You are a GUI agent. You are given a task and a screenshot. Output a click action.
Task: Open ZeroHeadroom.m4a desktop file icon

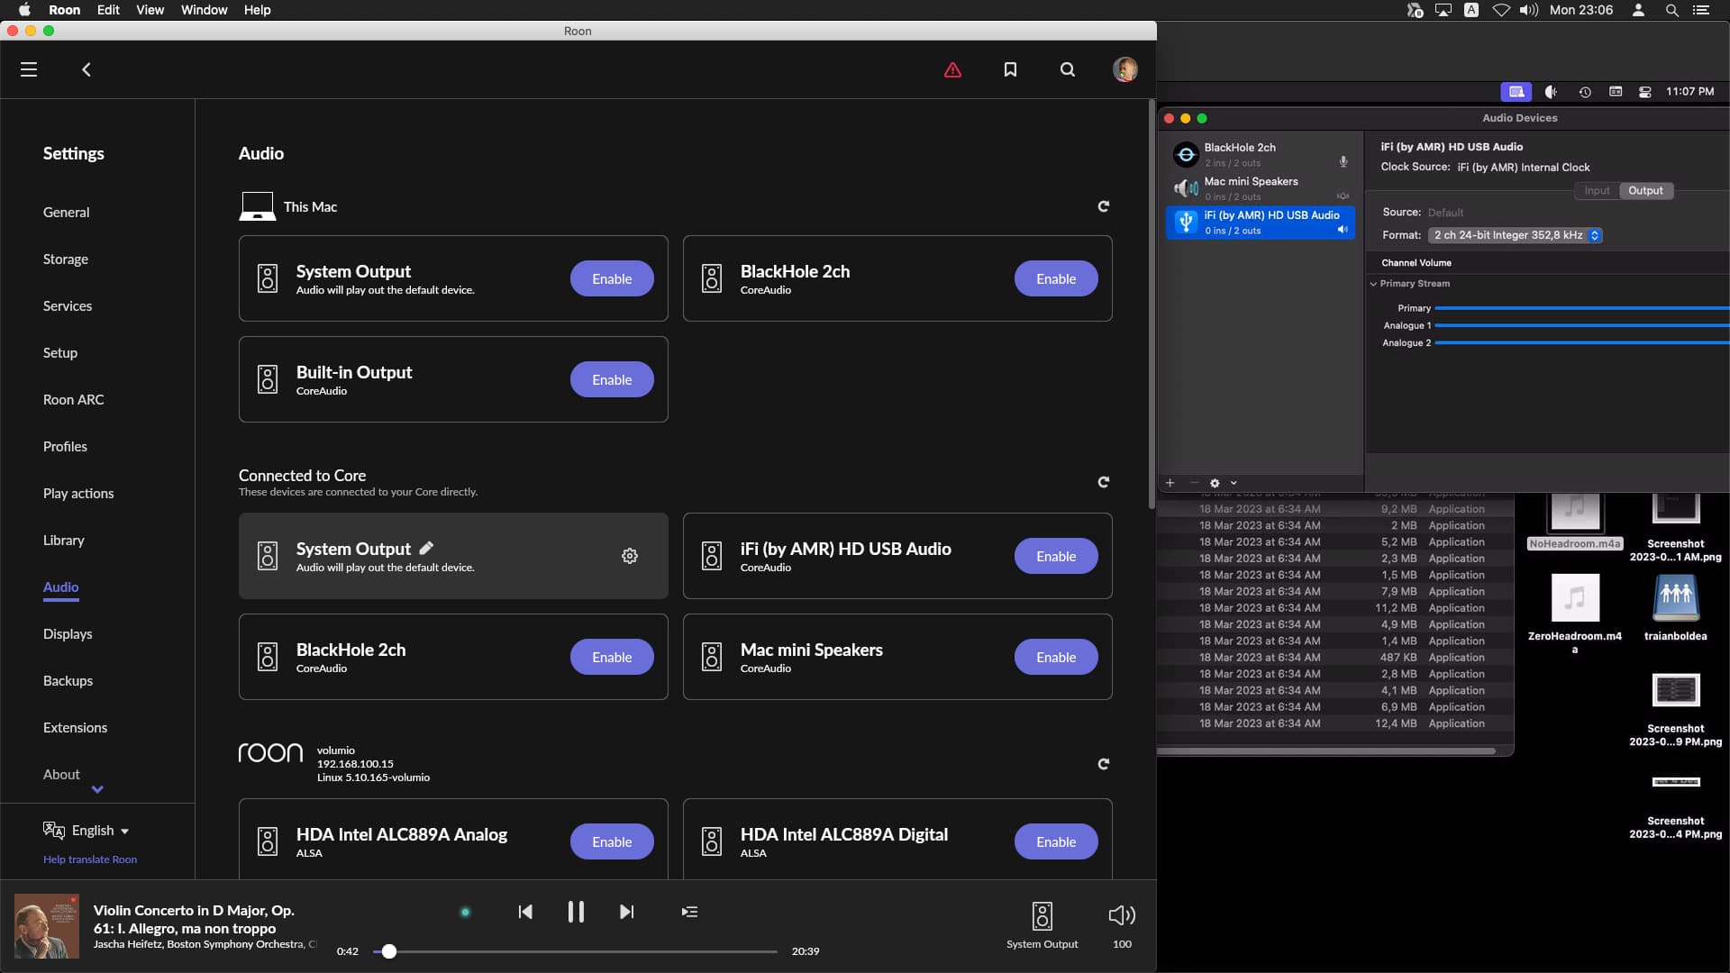coord(1574,598)
